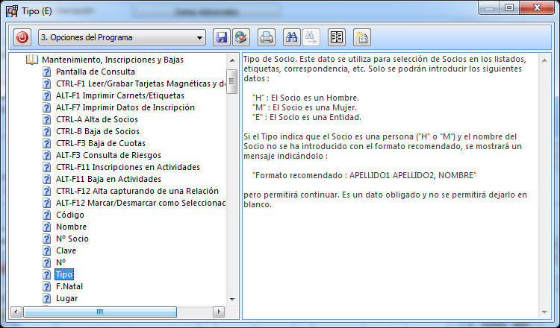This screenshot has width=560, height=328.
Task: Select the 'F.Natal' help topic
Action: [69, 286]
